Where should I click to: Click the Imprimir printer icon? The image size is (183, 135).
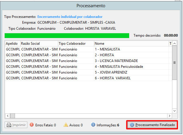(9, 125)
